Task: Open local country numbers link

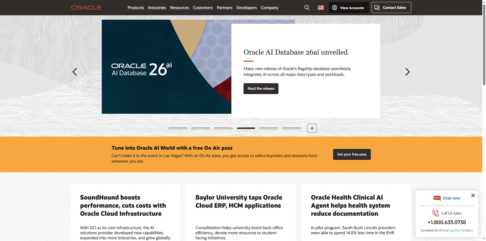Action: tap(458, 230)
